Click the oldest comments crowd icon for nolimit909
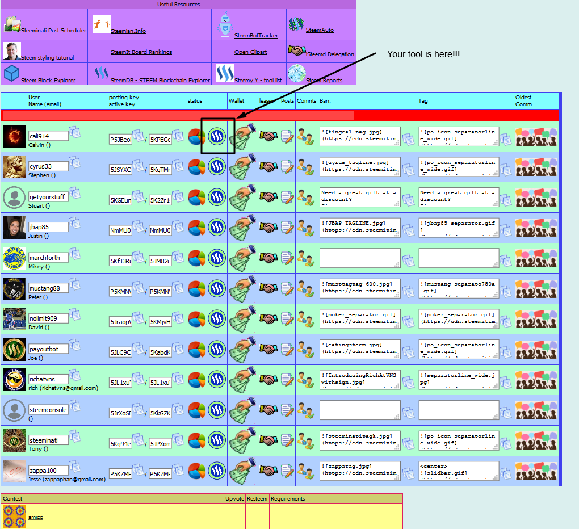The image size is (579, 529). pos(536,319)
